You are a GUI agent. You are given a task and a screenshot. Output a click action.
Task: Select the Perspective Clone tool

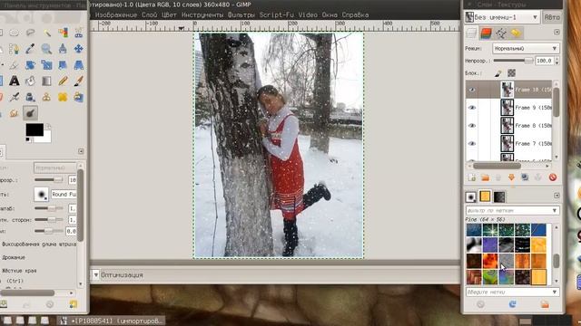pyautogui.click(x=79, y=97)
